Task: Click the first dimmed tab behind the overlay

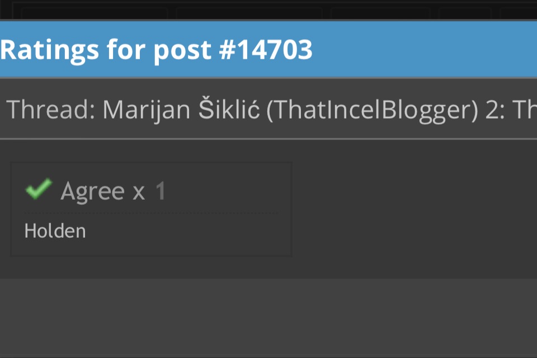Action: pyautogui.click(x=94, y=13)
